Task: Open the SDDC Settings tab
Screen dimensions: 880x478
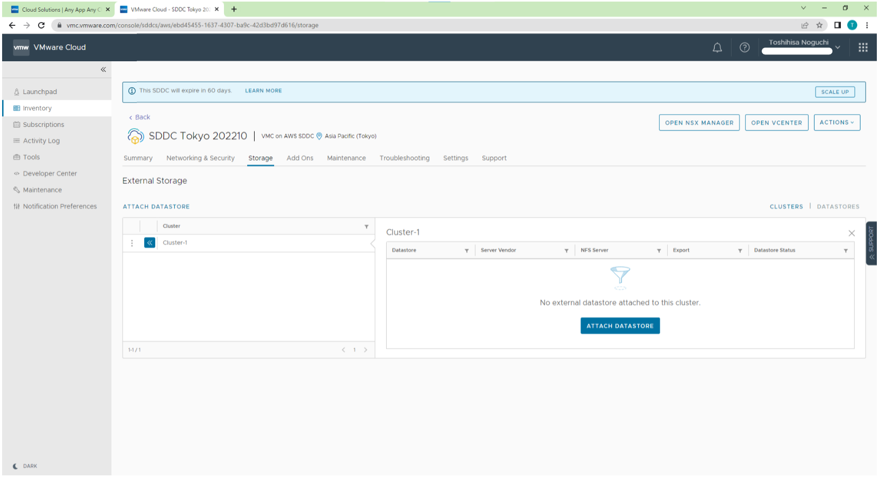Action: point(456,158)
